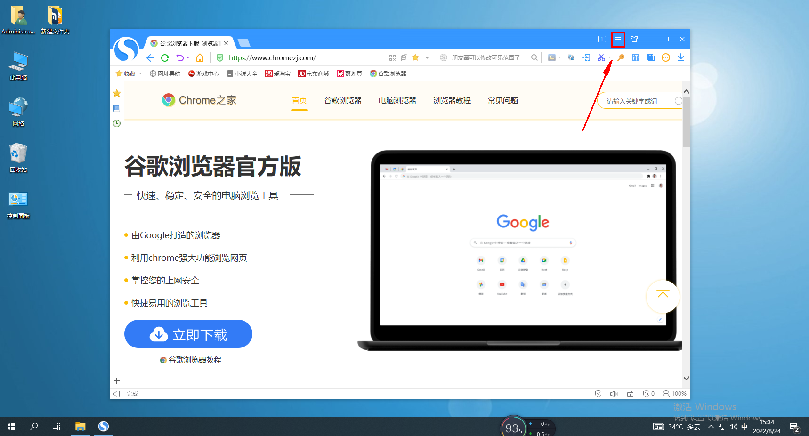Open the skin changer (shirt icon)

[x=634, y=40]
